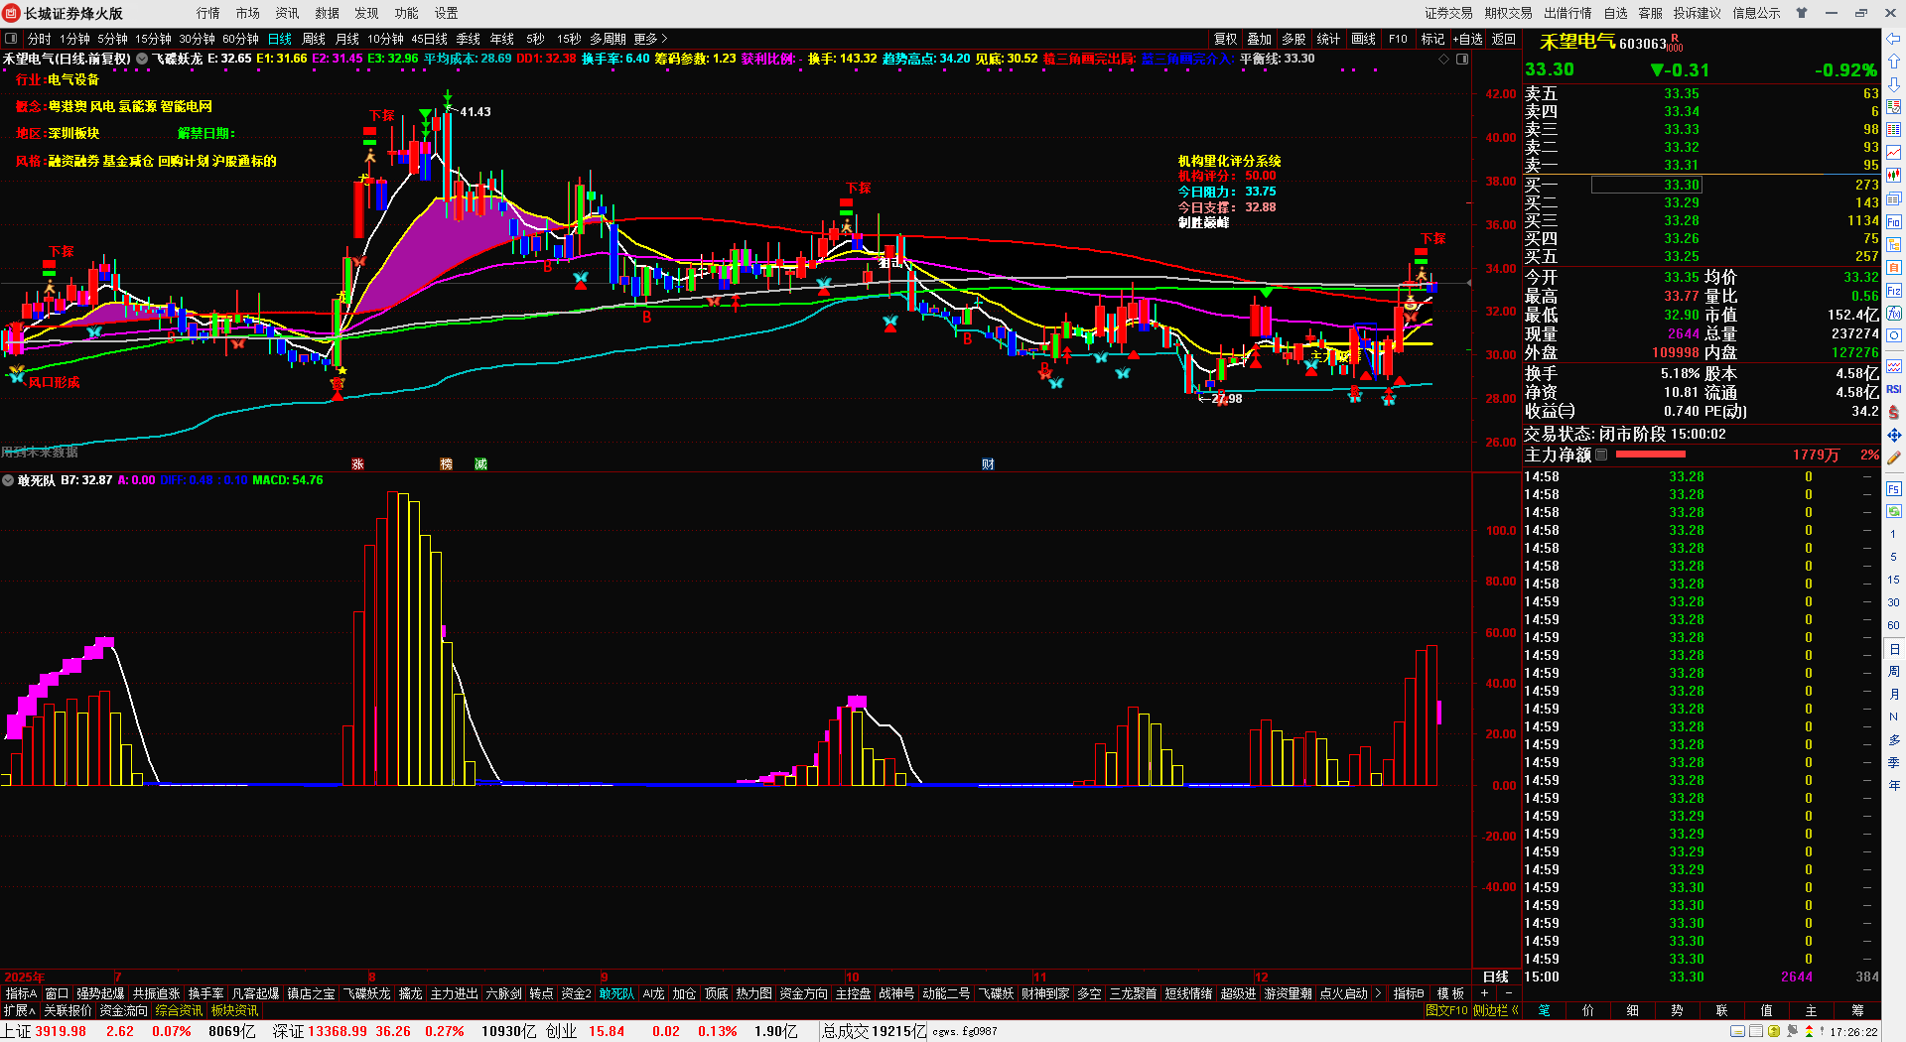Expand the 更多 period options
This screenshot has width=1906, height=1042.
click(650, 39)
